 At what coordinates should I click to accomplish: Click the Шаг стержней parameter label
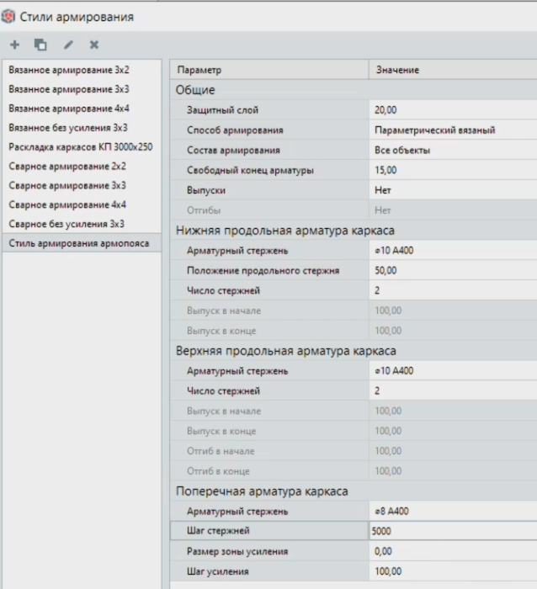(x=218, y=531)
